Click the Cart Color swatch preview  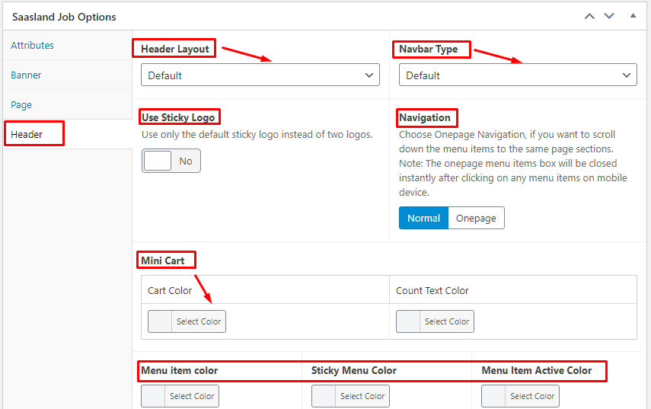(x=160, y=321)
